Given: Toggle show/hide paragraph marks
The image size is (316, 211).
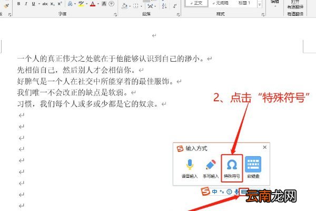Looking at the screenshot, I should pos(175,6).
